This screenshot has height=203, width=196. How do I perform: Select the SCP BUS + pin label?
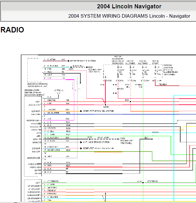click(36, 111)
